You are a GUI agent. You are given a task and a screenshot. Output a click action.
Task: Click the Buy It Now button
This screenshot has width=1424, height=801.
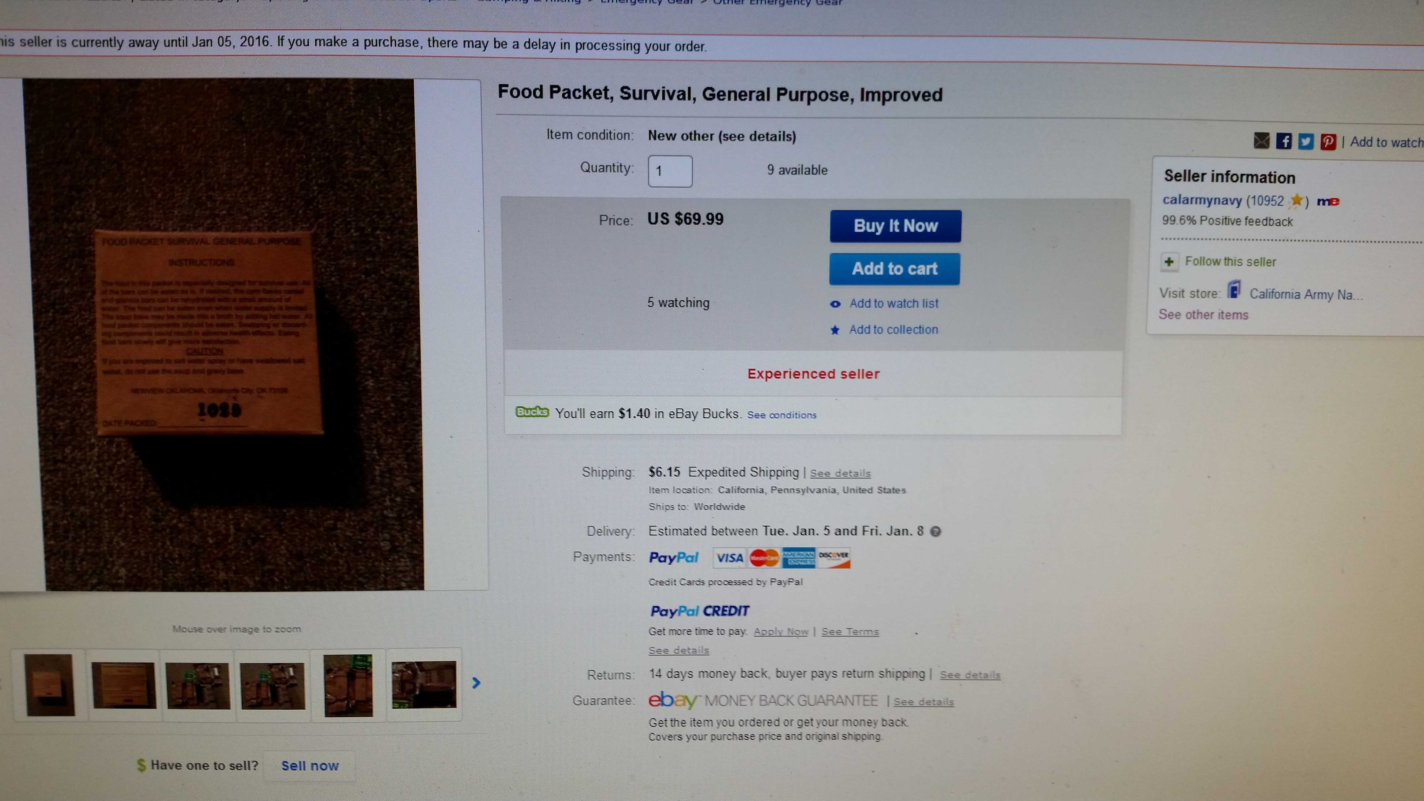point(896,226)
